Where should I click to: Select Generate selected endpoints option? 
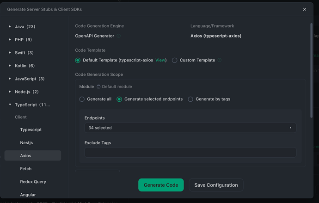[119, 99]
